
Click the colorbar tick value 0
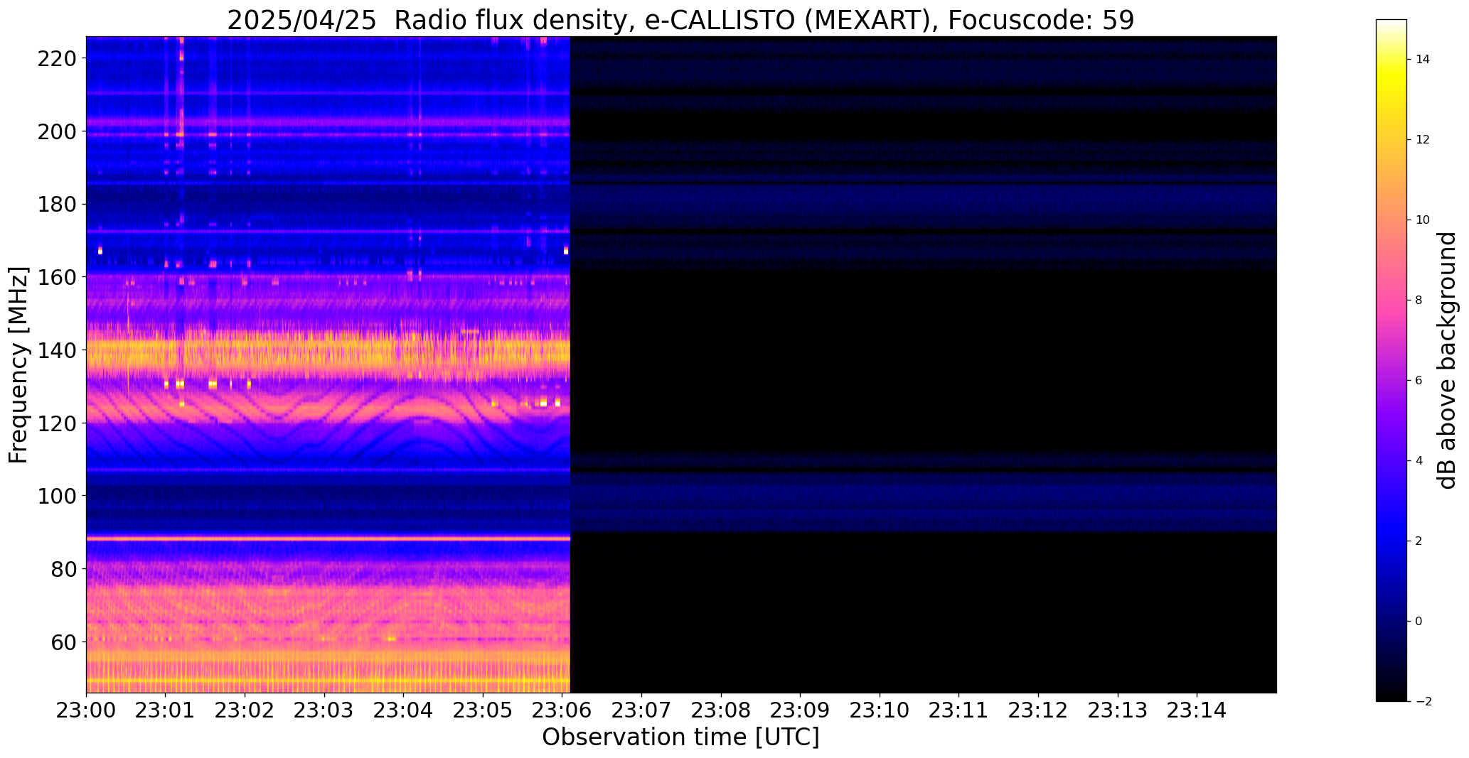(x=1419, y=622)
